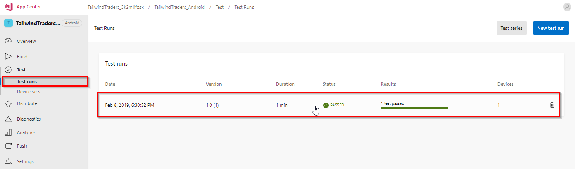
Task: Open the user account avatar icon
Action: click(x=567, y=7)
